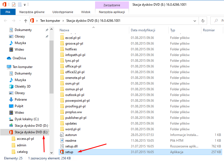Select the office.pl-pl folder icon

tap(62, 66)
